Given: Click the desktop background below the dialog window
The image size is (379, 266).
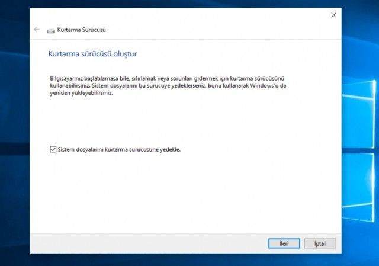Looking at the screenshot, I should coord(178,260).
